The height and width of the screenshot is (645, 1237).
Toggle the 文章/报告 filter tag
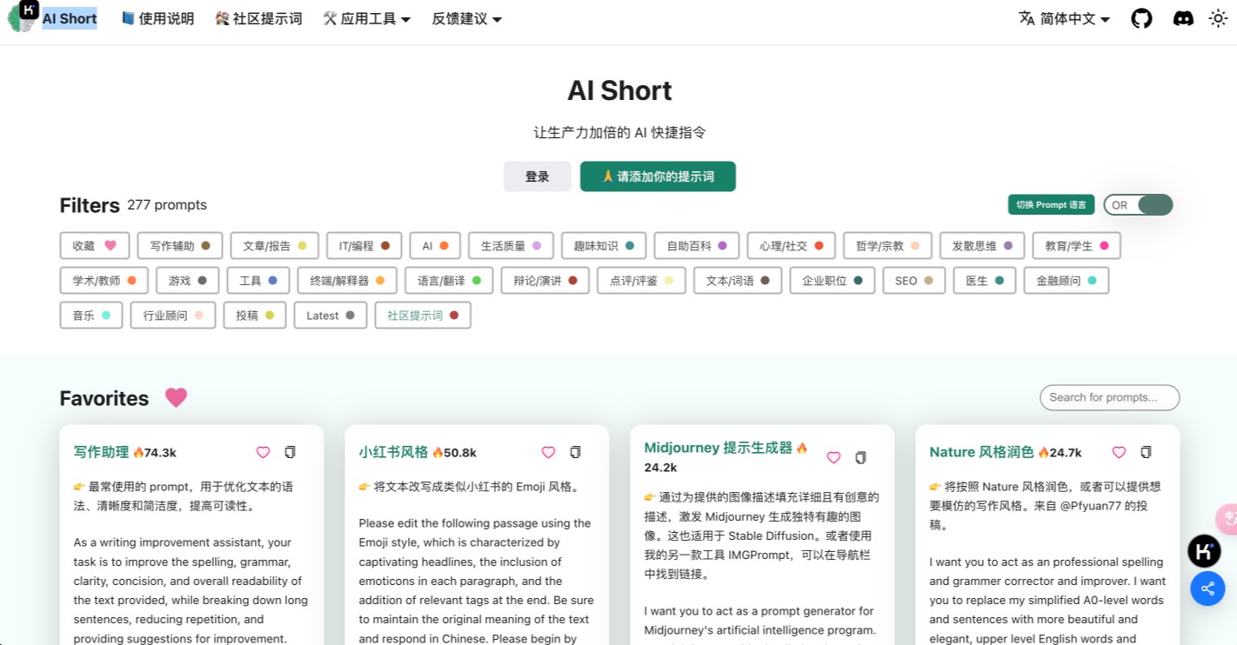(275, 246)
